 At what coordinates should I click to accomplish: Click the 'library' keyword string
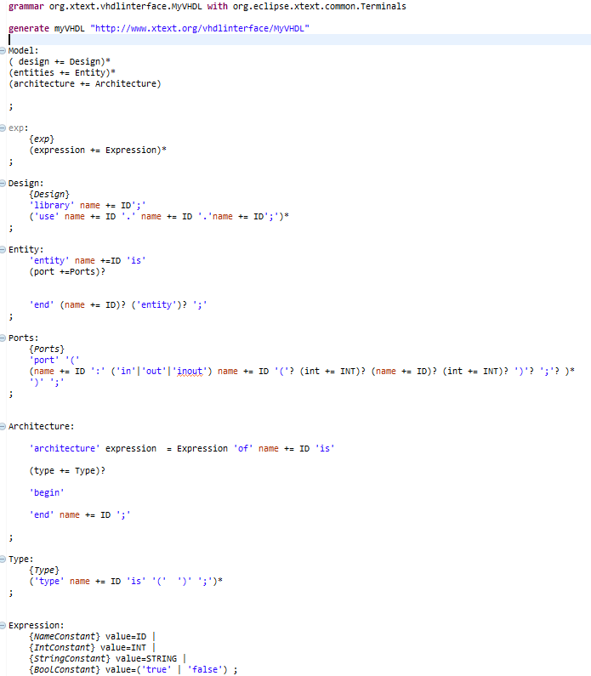pyautogui.click(x=52, y=205)
